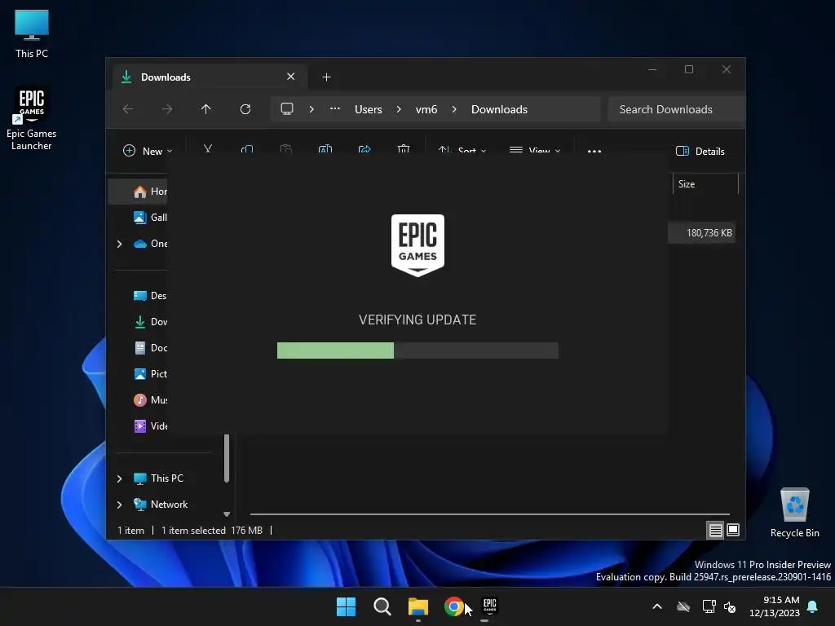This screenshot has width=835, height=626.
Task: Click the Epic Games logo in updater
Action: pyautogui.click(x=417, y=245)
